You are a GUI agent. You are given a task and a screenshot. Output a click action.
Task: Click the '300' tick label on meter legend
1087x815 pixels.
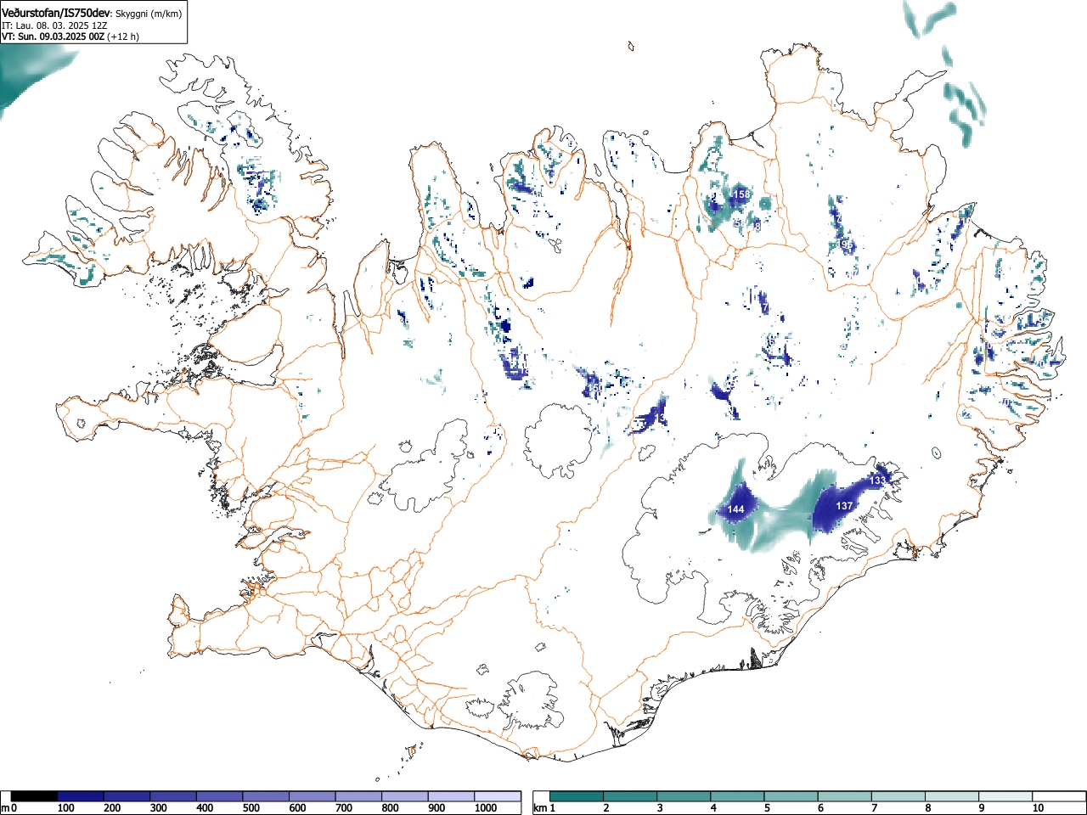[x=158, y=808]
